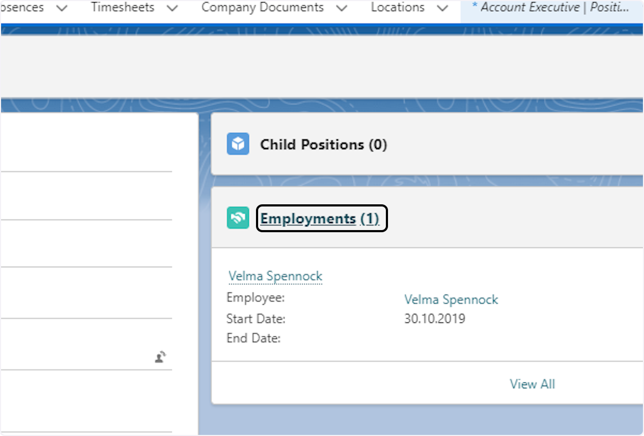Open the Locations tab

pos(398,8)
